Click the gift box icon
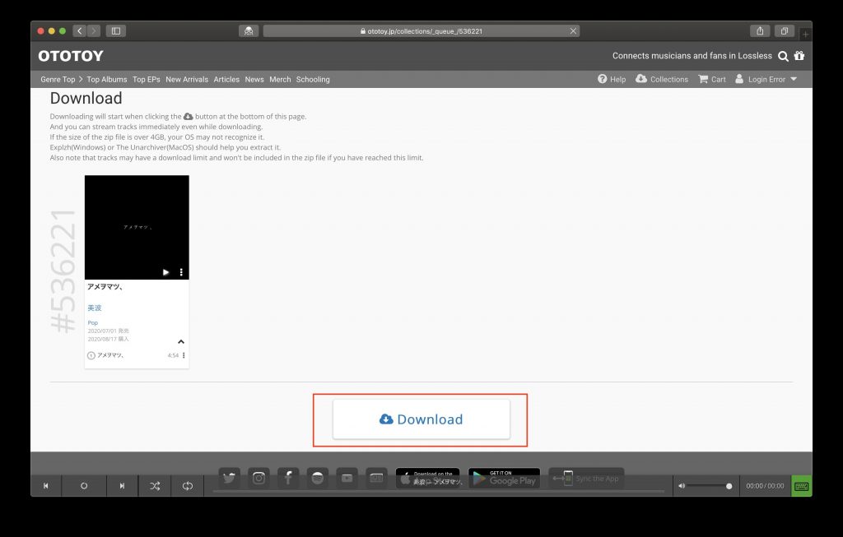Screen dimensions: 843x537 (799, 55)
